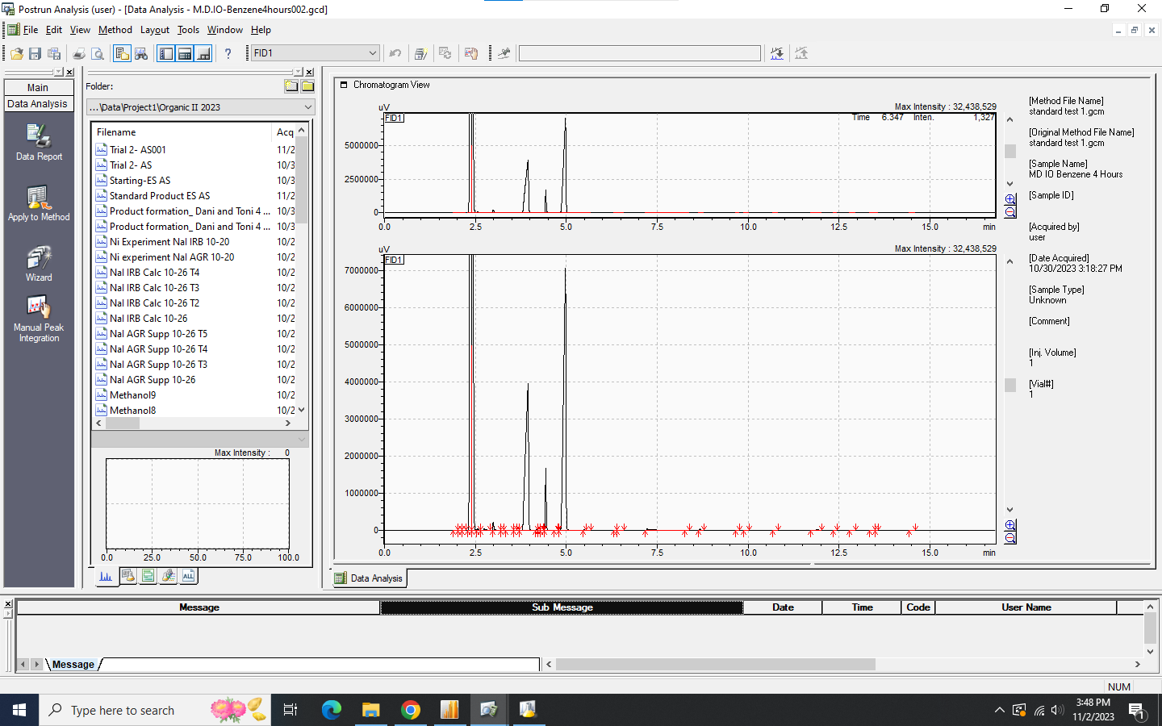This screenshot has width=1162, height=726.
Task: Select the Message tab in the output window
Action: 73,665
